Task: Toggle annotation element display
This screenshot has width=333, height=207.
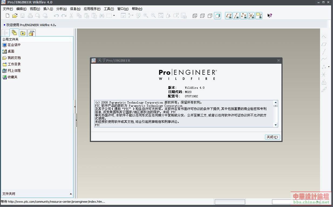Action: [259, 16]
